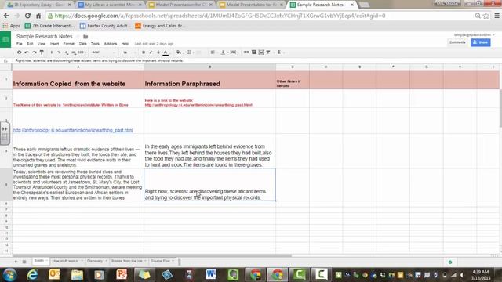Viewport: 502px width, 282px height.
Task: Toggle Italic formatting
Action: click(151, 52)
